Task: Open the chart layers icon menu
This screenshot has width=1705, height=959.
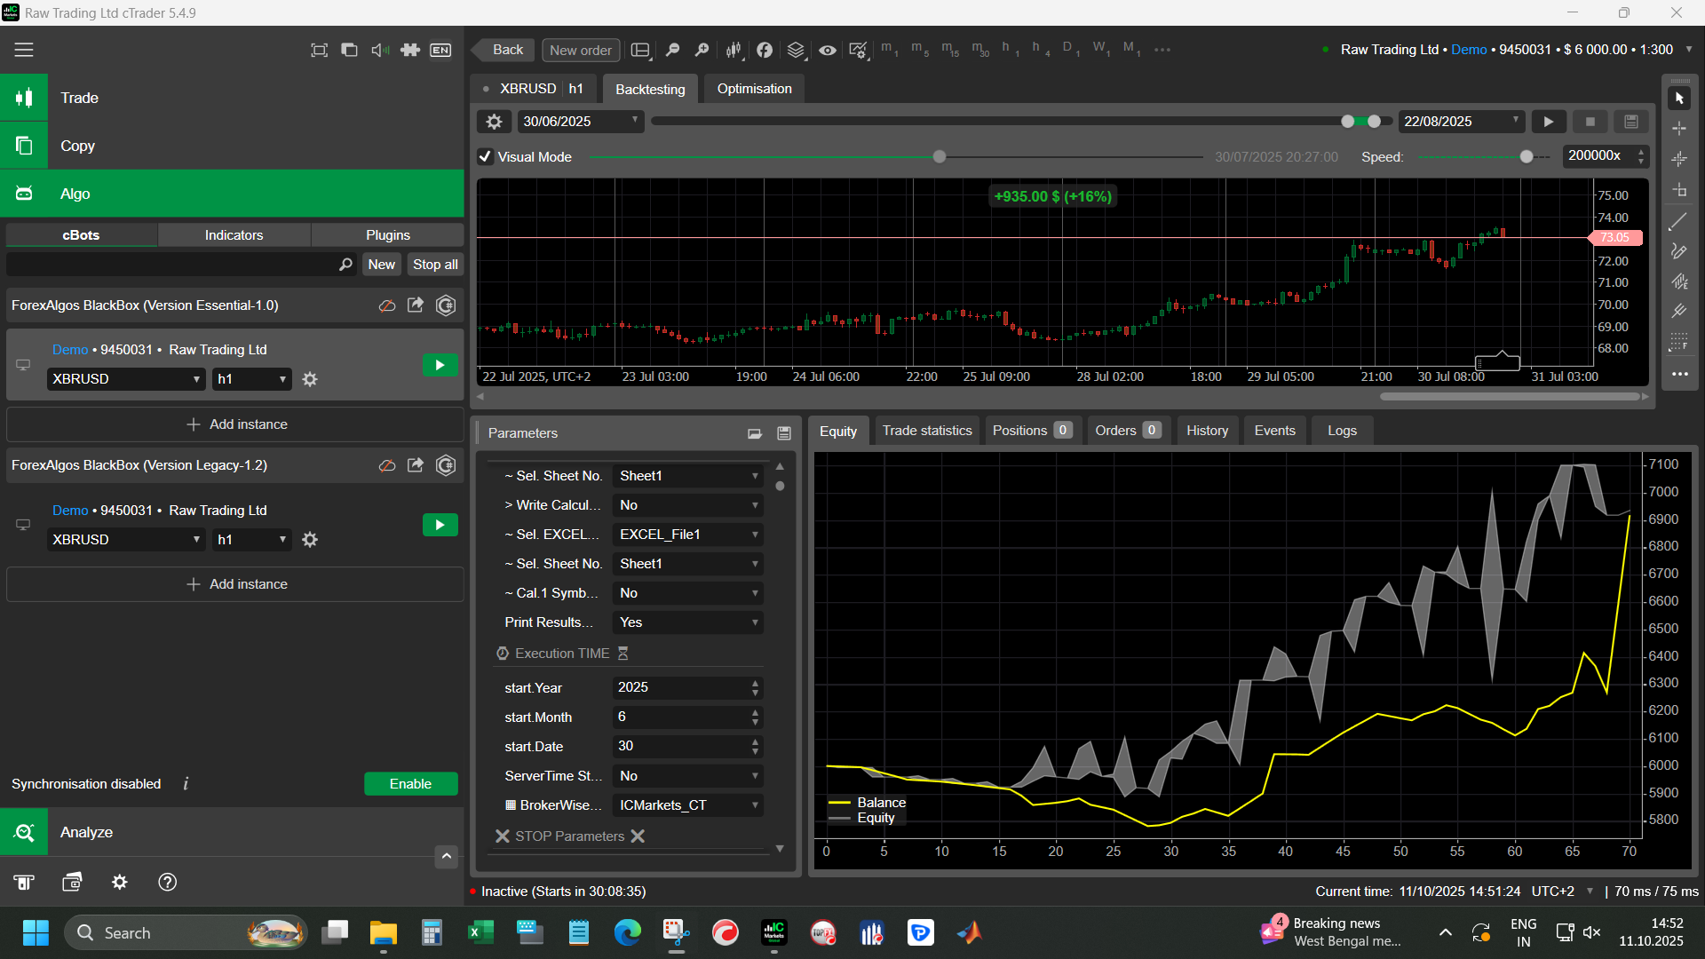Action: (796, 50)
